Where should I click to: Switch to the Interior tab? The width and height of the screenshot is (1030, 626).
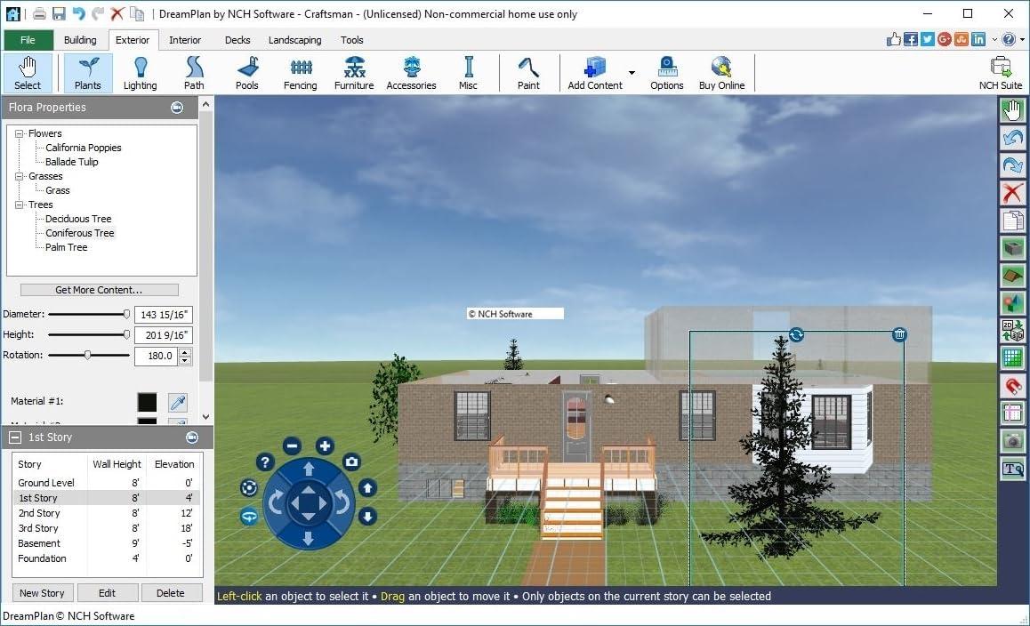pyautogui.click(x=185, y=40)
